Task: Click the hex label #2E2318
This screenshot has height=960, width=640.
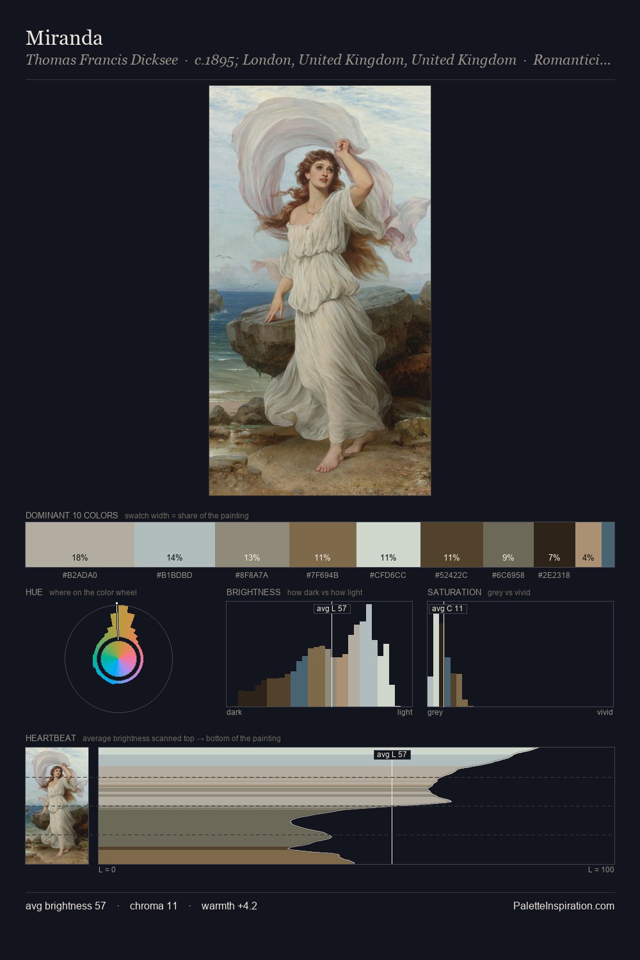Action: click(x=554, y=575)
